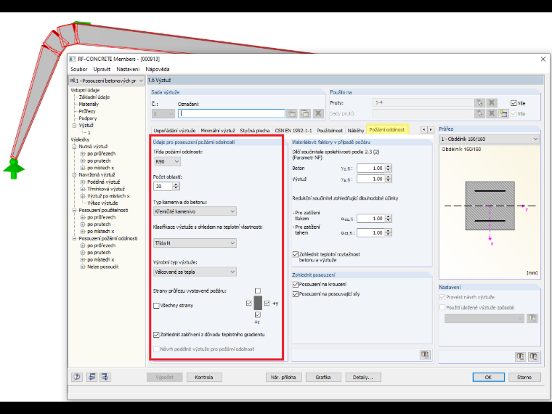Switch to Minimální výztuž tab
This screenshot has width=552, height=414.
(218, 130)
